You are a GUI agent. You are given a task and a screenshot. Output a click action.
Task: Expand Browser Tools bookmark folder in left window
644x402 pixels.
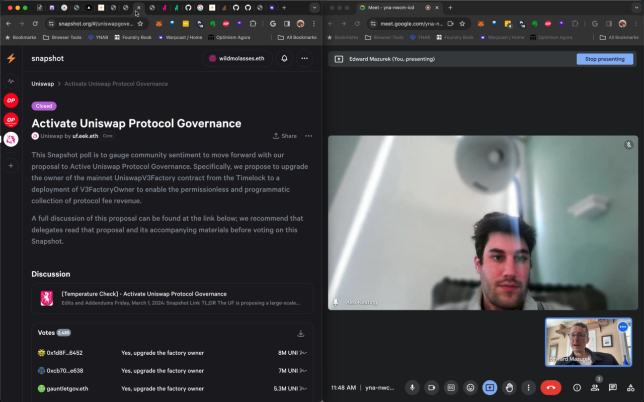[62, 37]
